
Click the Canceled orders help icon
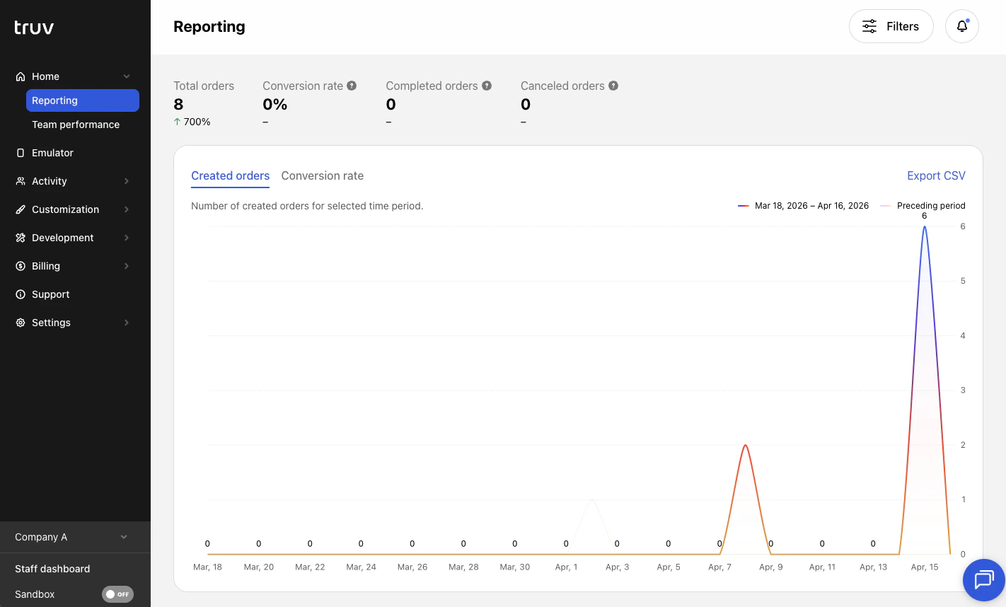(x=613, y=86)
